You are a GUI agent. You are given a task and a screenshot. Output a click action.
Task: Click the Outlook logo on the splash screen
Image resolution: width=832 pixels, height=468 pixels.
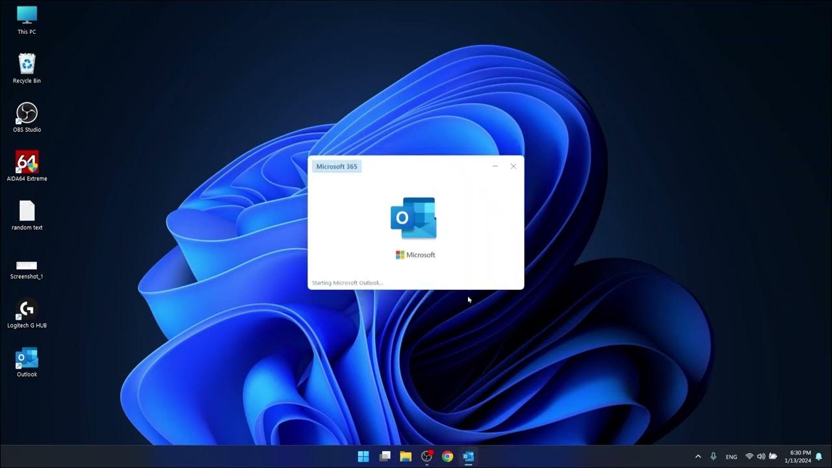pyautogui.click(x=413, y=218)
